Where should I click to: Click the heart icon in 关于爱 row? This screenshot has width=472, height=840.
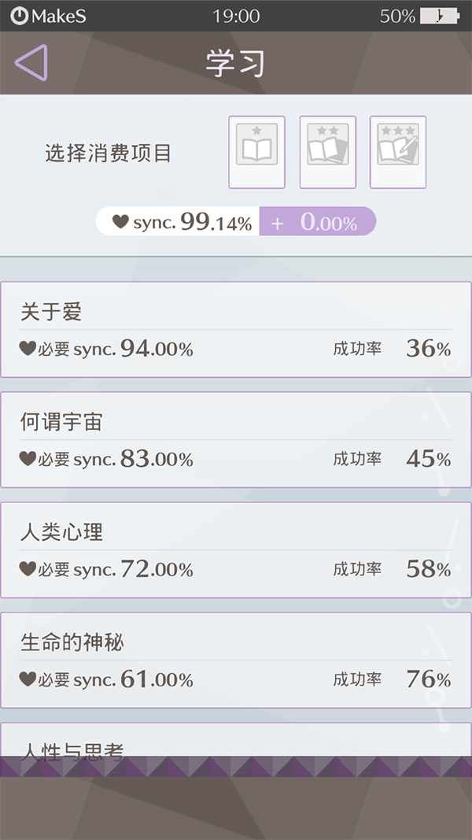click(28, 348)
